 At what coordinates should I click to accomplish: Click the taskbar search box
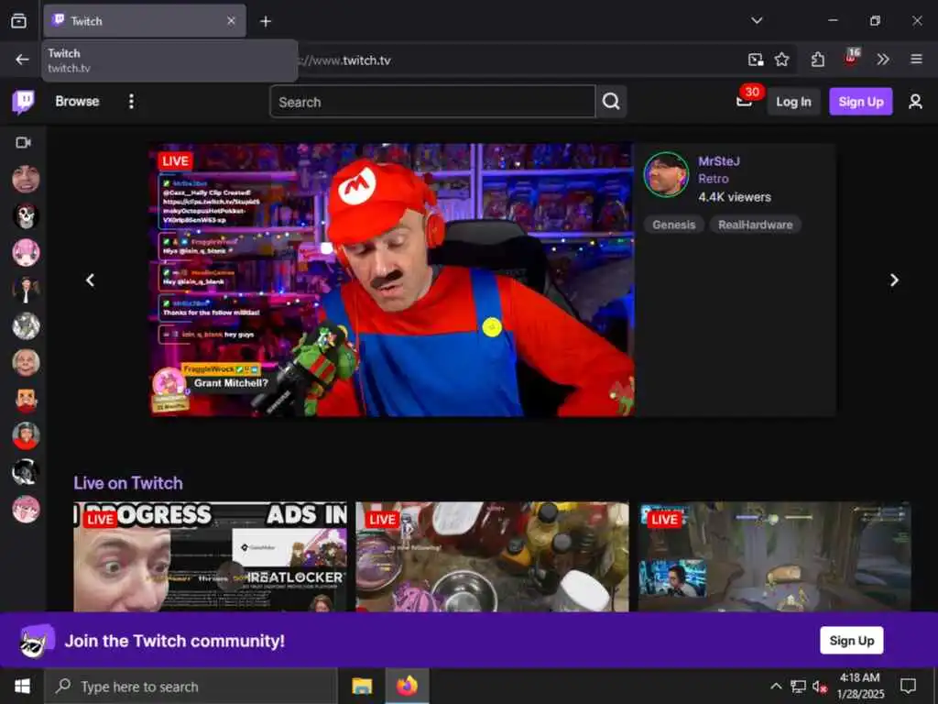pos(191,687)
